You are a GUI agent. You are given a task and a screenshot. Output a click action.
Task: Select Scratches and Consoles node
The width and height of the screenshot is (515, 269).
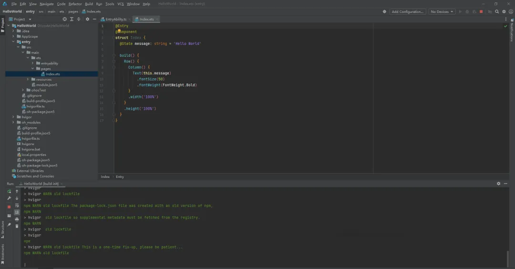coord(35,176)
